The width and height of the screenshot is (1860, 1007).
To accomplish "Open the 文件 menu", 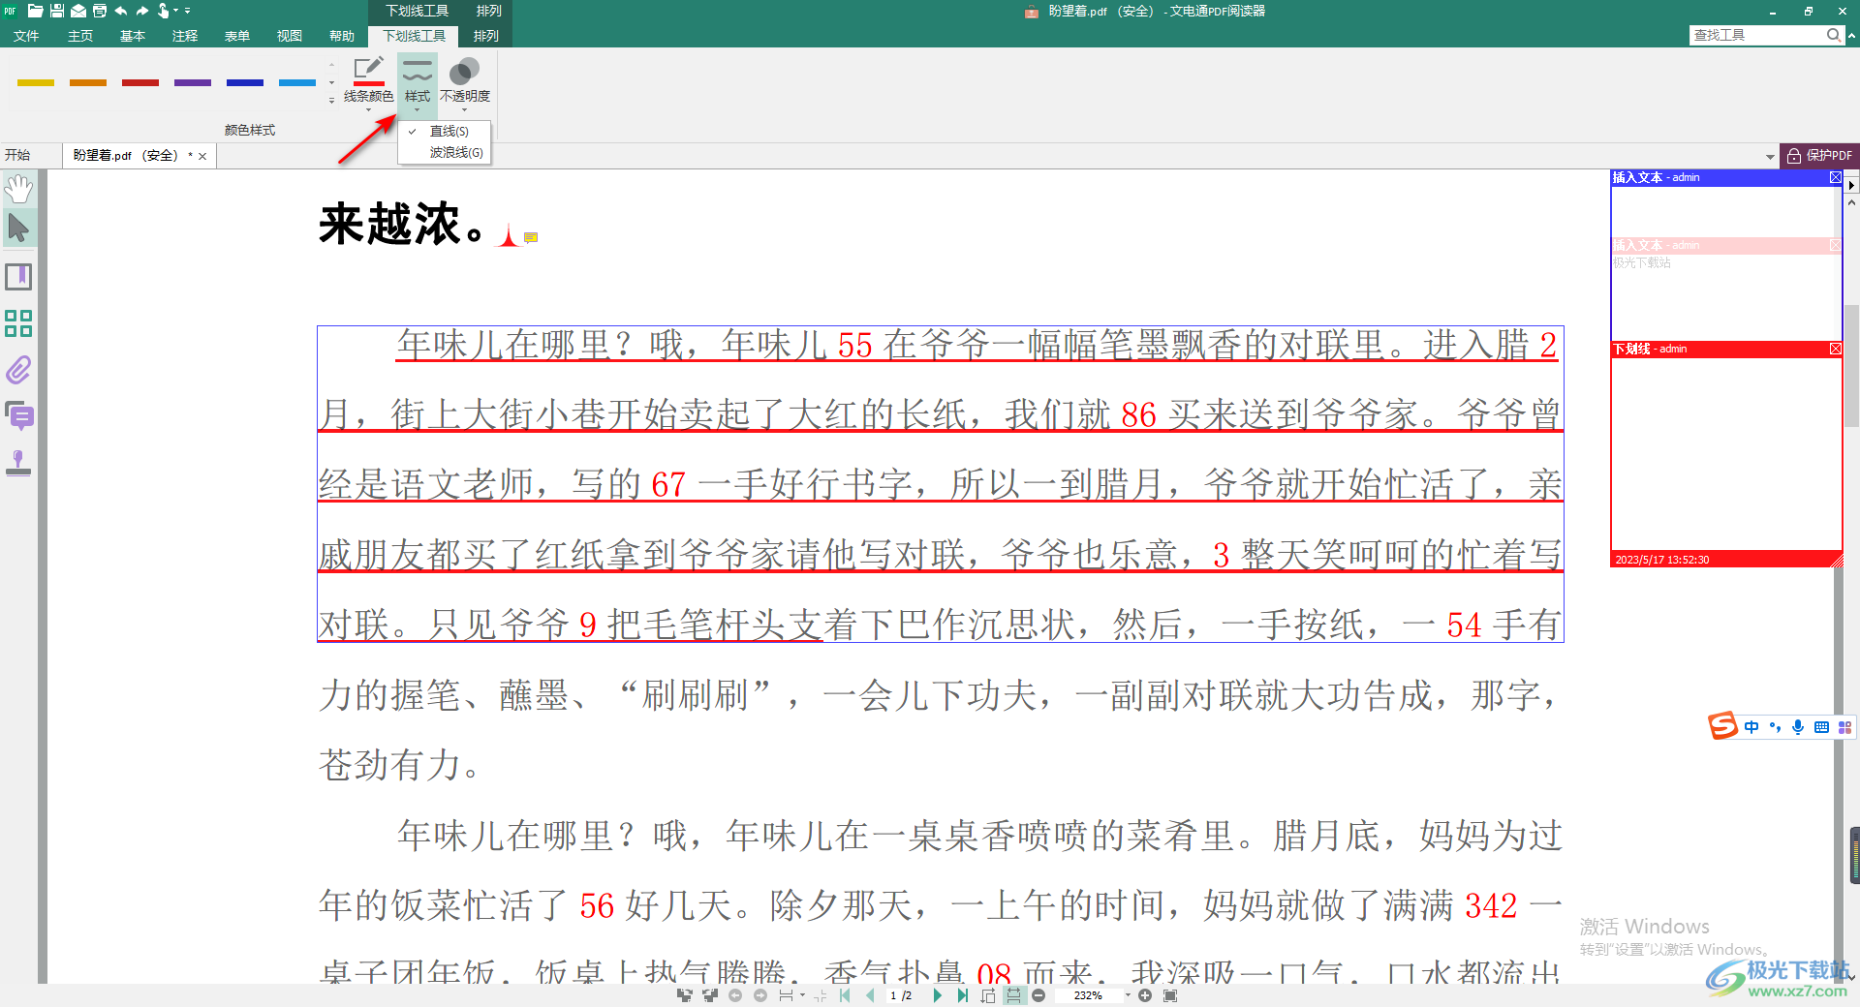I will pos(26,36).
